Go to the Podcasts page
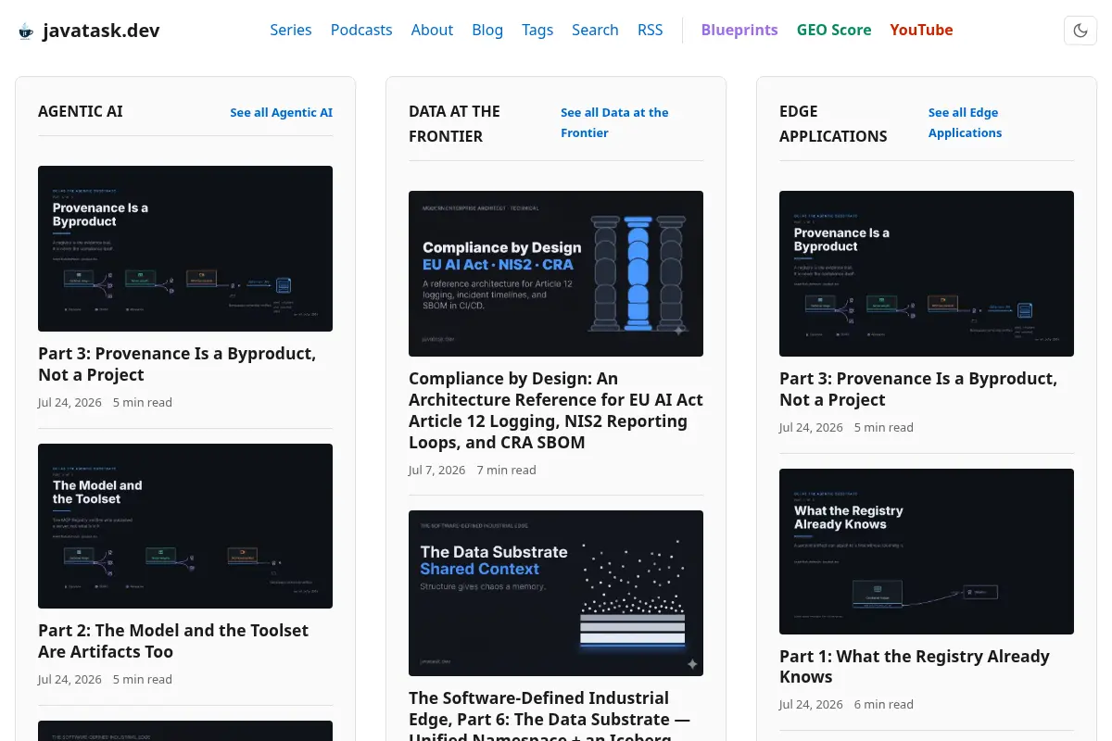 pos(361,30)
